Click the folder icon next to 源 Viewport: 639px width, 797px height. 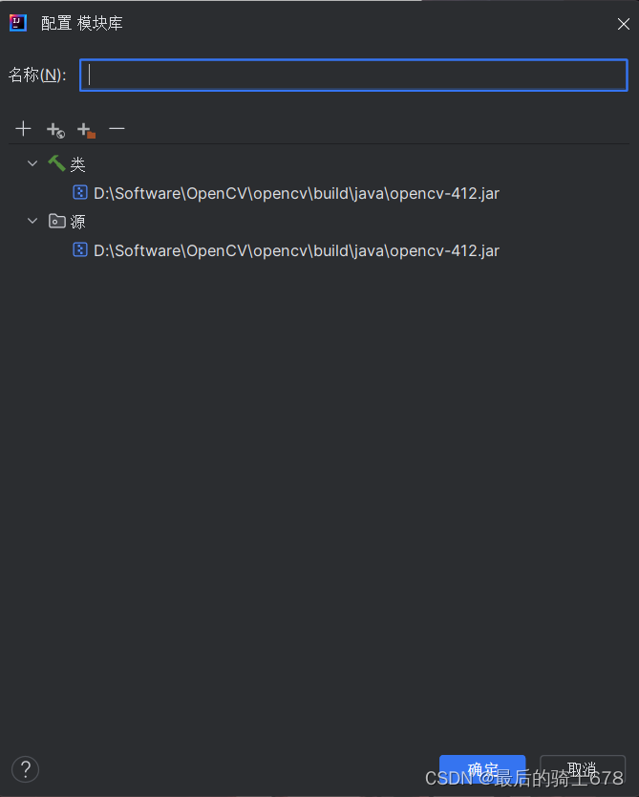coord(59,221)
